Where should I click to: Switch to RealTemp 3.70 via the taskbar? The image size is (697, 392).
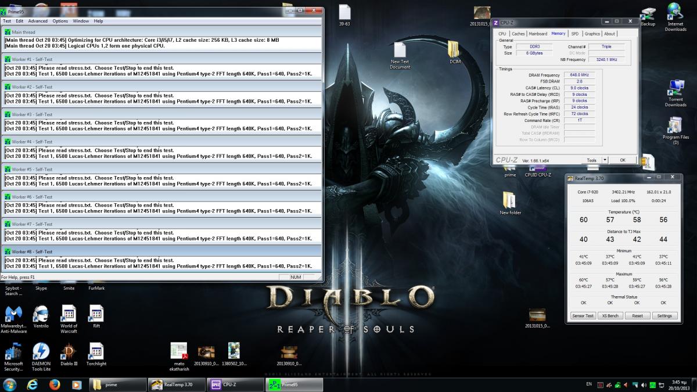point(177,384)
